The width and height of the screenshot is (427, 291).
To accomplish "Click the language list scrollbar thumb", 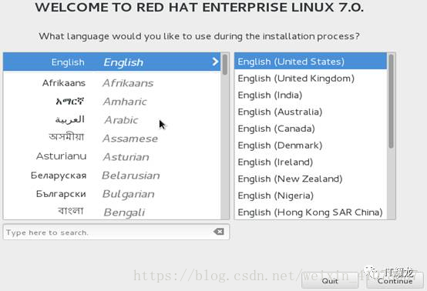I will click(x=225, y=65).
